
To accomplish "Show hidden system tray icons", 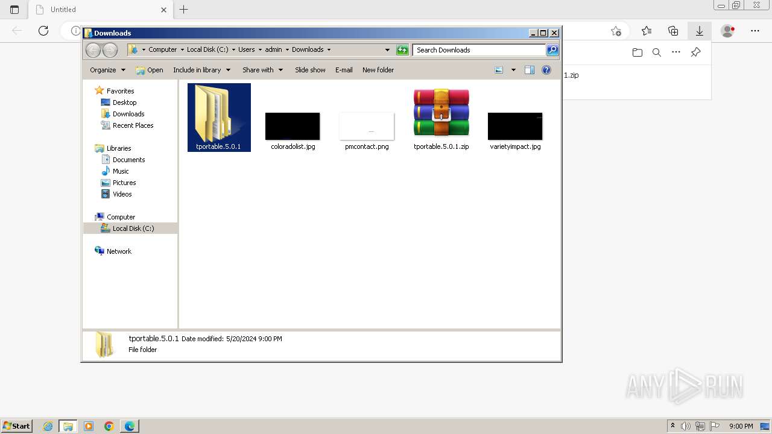I will coord(673,426).
